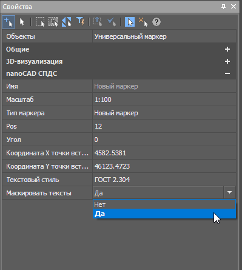Click the Pos property label
This screenshot has width=242, height=270.
pyautogui.click(x=12, y=126)
